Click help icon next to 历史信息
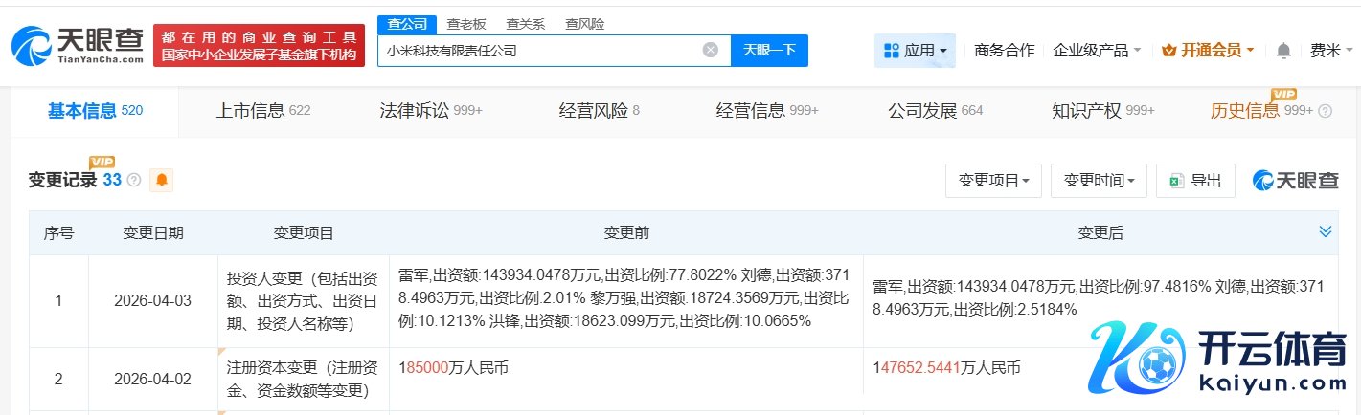 pos(1326,111)
